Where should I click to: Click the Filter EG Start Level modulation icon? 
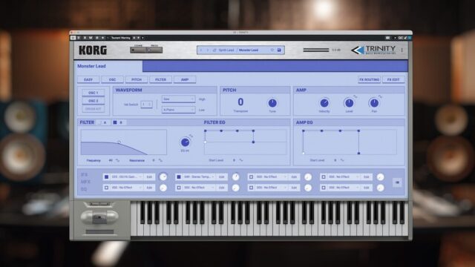point(241,160)
